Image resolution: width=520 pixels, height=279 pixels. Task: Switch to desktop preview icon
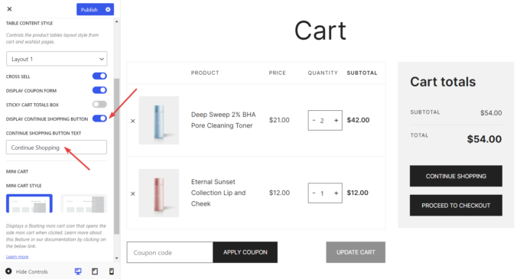pos(78,271)
